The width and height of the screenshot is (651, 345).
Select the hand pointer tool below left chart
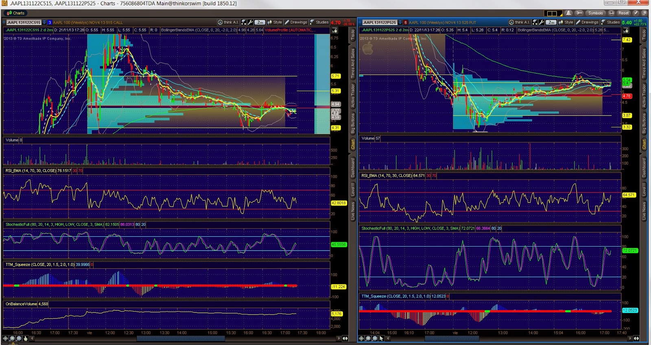[25, 338]
